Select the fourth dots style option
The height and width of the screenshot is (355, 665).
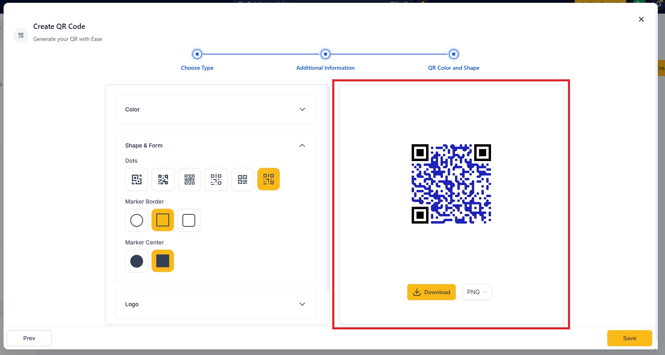(216, 180)
